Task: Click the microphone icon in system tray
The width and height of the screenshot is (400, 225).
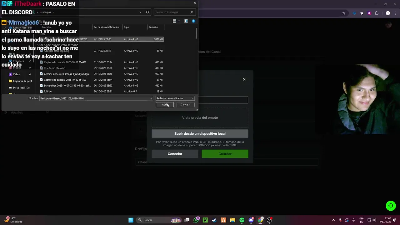Action: point(353,220)
